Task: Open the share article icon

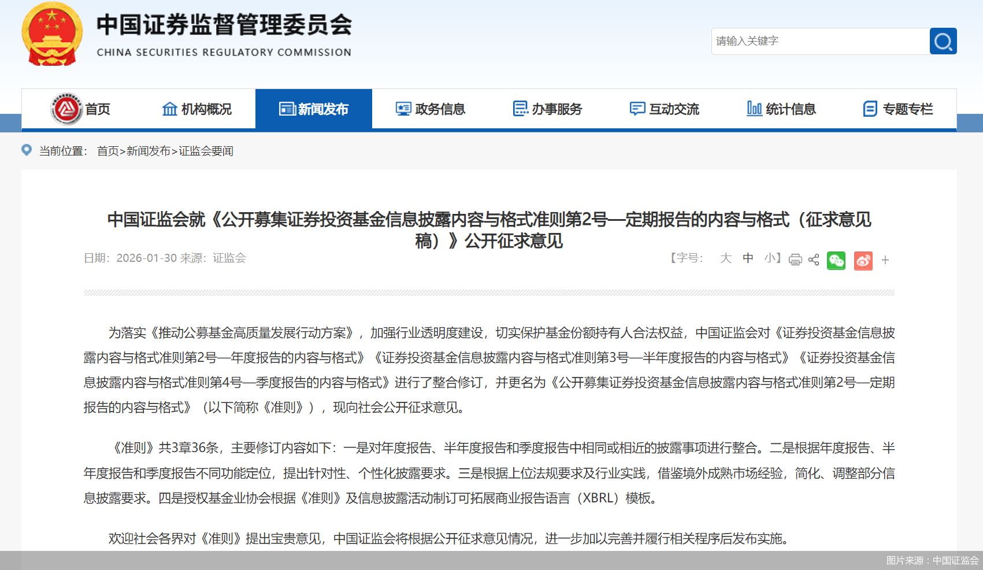Action: point(814,260)
